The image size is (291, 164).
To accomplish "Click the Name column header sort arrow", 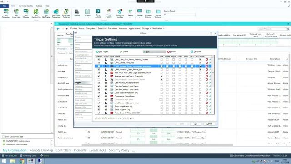I will pos(157,56).
